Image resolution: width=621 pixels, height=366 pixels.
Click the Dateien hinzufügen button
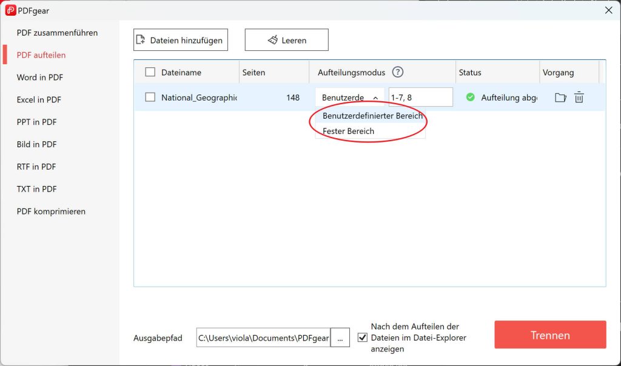pyautogui.click(x=180, y=39)
